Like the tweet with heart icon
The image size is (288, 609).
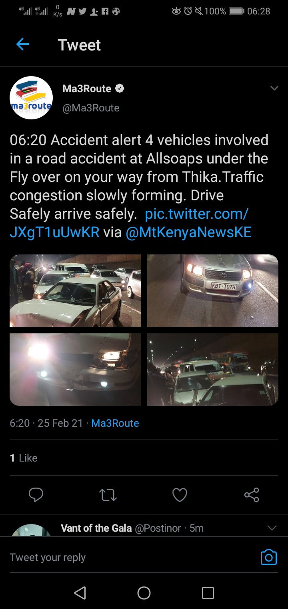click(x=180, y=495)
